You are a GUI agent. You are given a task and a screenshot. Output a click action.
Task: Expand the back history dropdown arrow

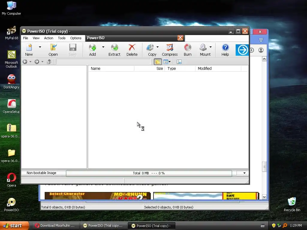coord(30,62)
